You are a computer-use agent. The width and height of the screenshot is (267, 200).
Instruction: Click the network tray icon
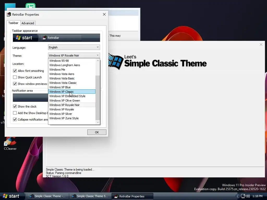pyautogui.click(x=243, y=196)
